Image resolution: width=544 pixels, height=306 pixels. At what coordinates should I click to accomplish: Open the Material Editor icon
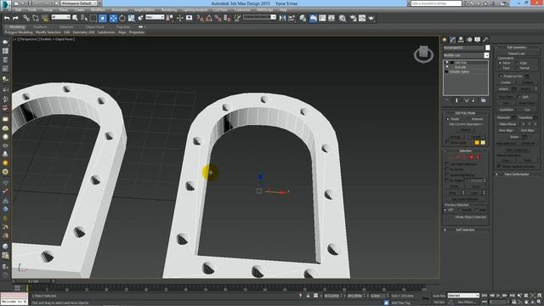pyautogui.click(x=343, y=18)
